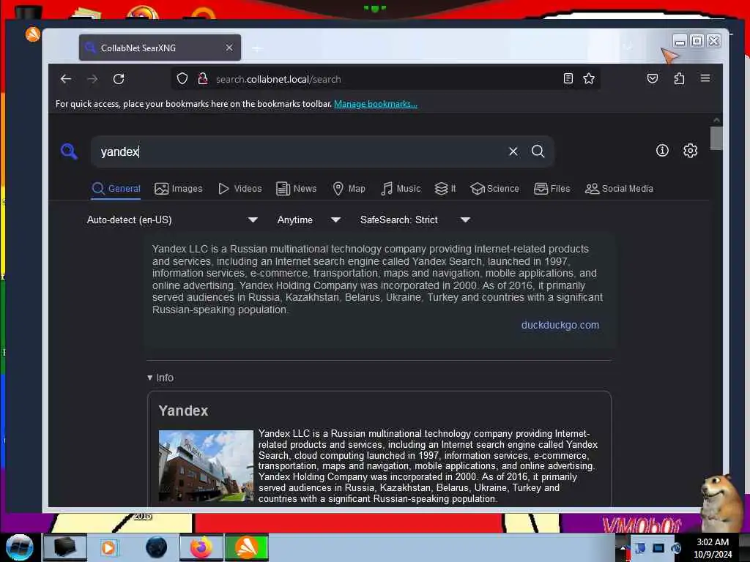Select the General search category
The height and width of the screenshot is (562, 750).
116,189
